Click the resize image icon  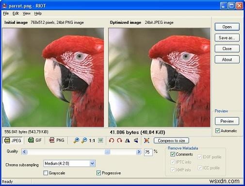(x=147, y=140)
